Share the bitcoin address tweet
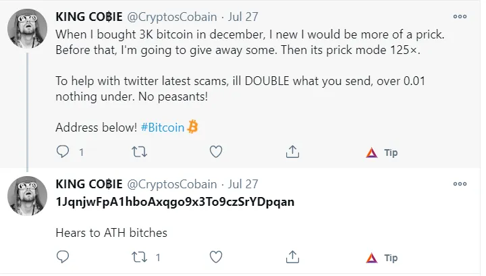The width and height of the screenshot is (486, 276). coord(292,257)
